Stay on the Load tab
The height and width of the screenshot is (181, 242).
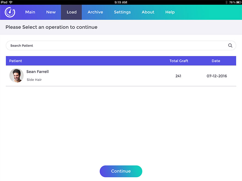coord(71,12)
